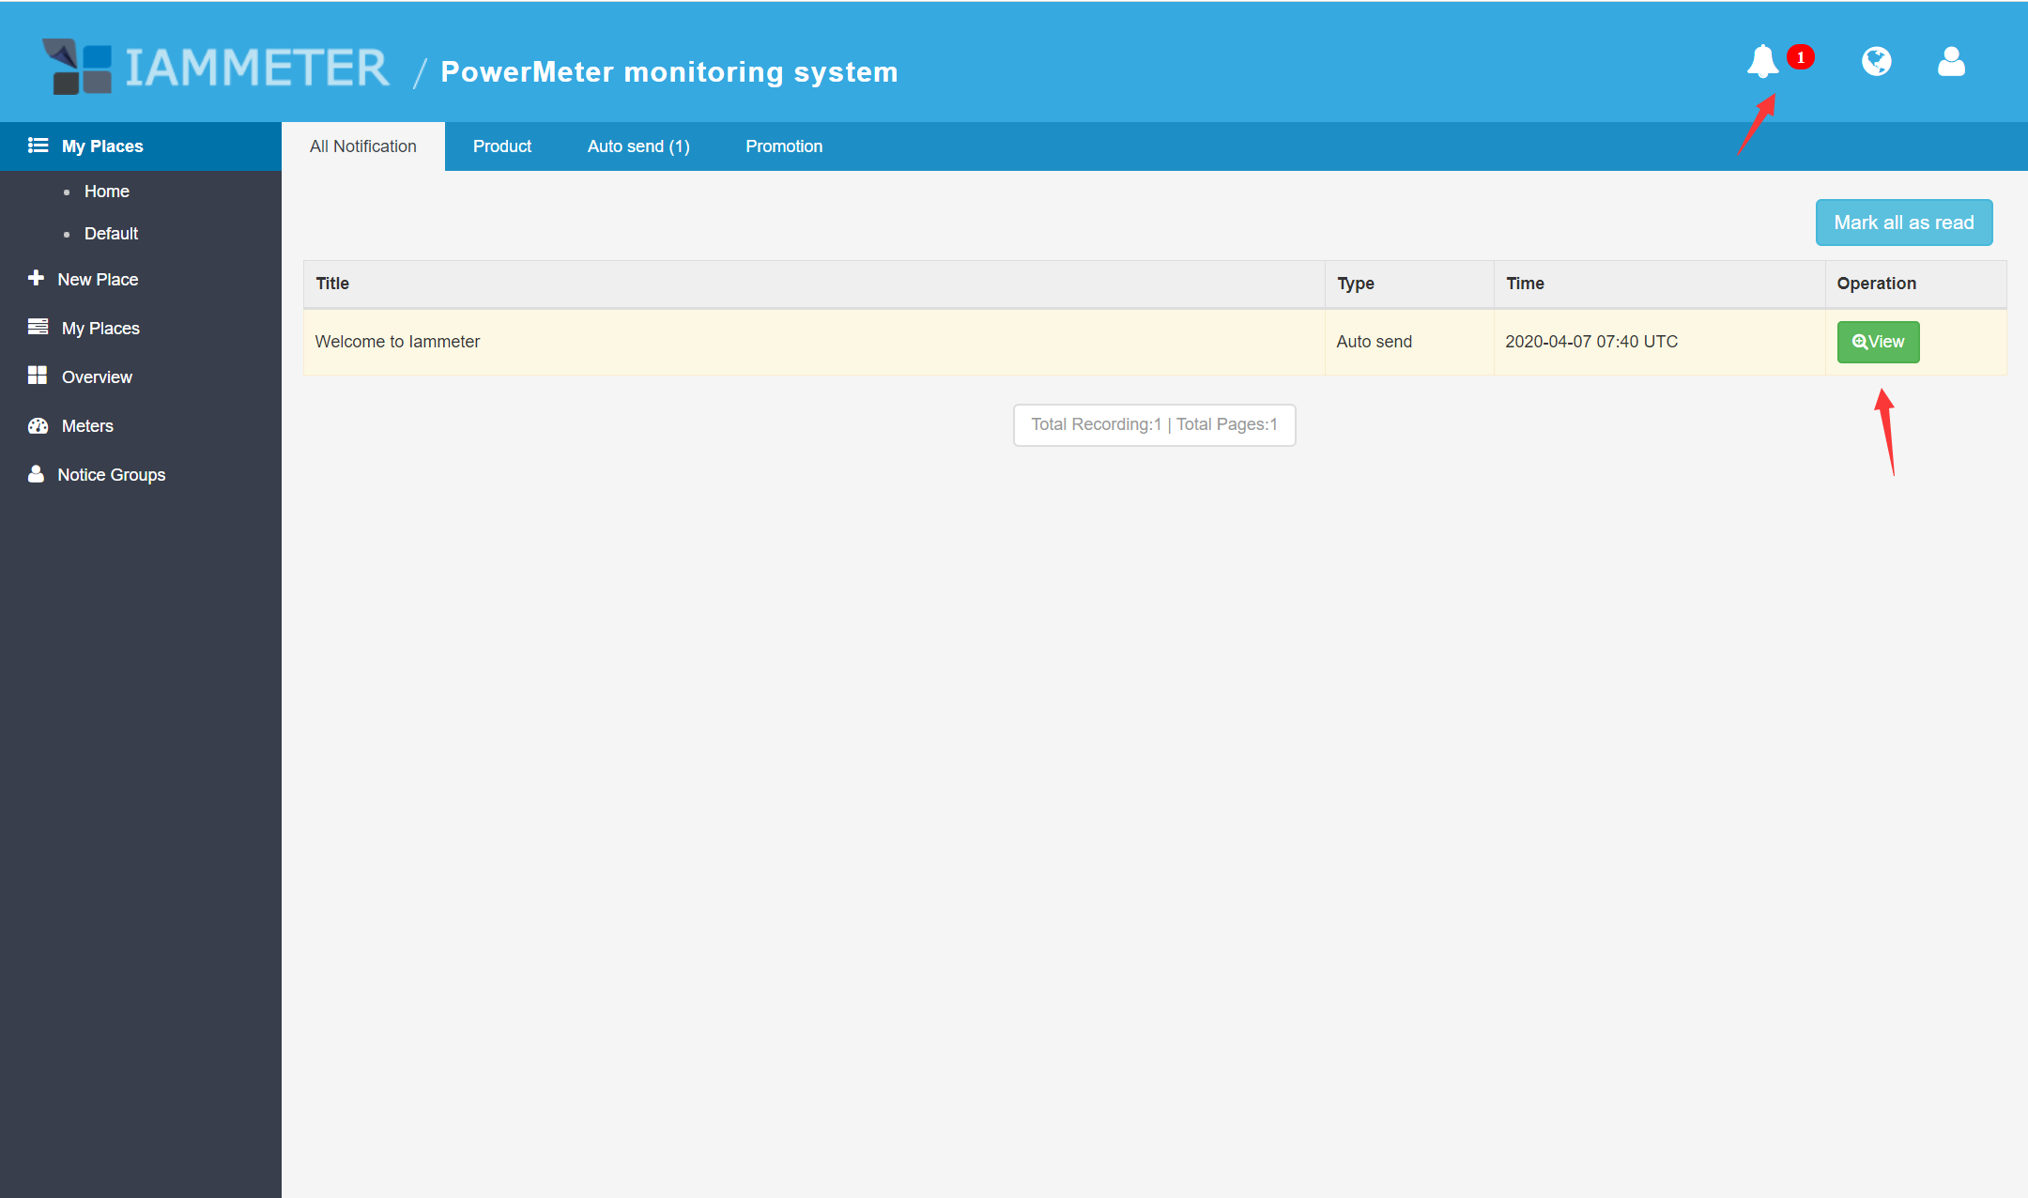Click the Meters gauge icon in sidebar
The height and width of the screenshot is (1198, 2028).
click(x=38, y=425)
